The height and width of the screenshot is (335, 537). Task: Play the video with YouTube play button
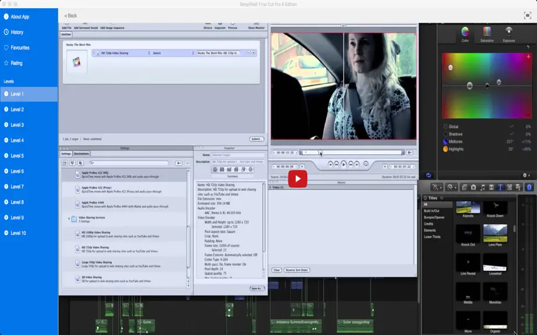(298, 179)
